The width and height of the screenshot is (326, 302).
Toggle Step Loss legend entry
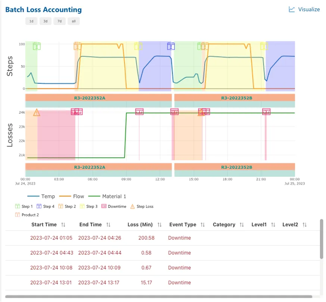point(142,207)
